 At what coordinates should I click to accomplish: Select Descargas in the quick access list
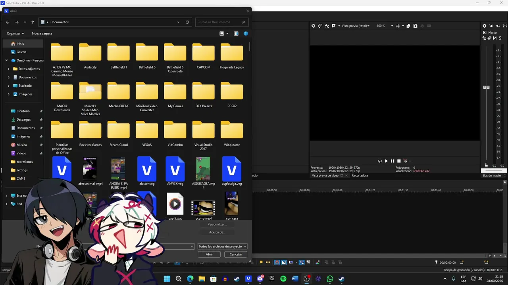point(23,120)
